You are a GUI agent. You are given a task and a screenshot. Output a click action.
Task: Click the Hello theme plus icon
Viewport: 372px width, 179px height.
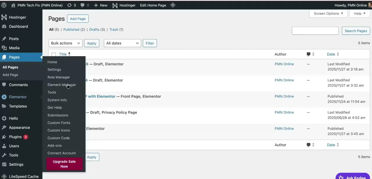click(x=4, y=118)
